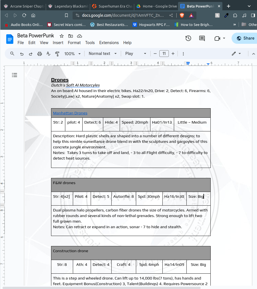Open the 100% zoom dropdown
This screenshot has width=257, height=289.
(x=73, y=54)
